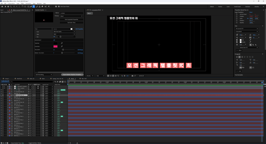Switch to the Typing_Text_Ver_01 timeline tab

pyautogui.click(x=58, y=79)
